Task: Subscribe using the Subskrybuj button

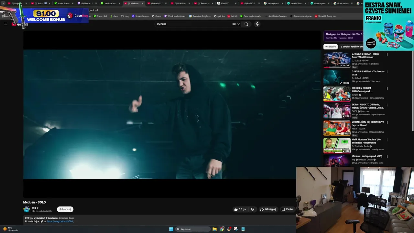Action: point(65,209)
